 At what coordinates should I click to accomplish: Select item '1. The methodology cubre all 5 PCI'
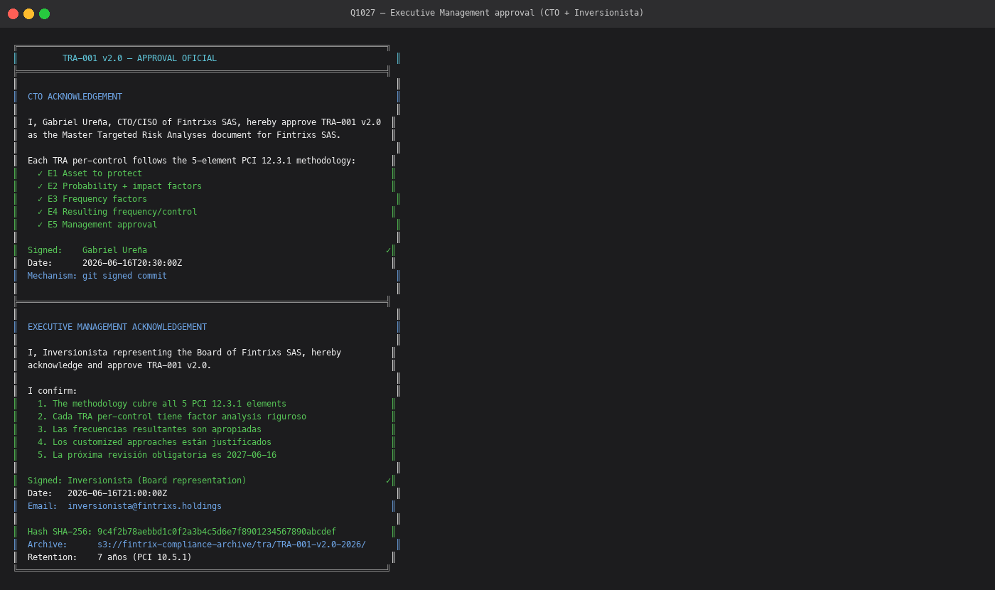162,404
